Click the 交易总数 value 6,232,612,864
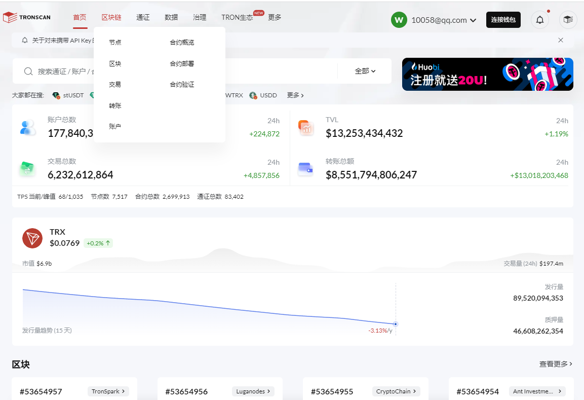 point(81,175)
